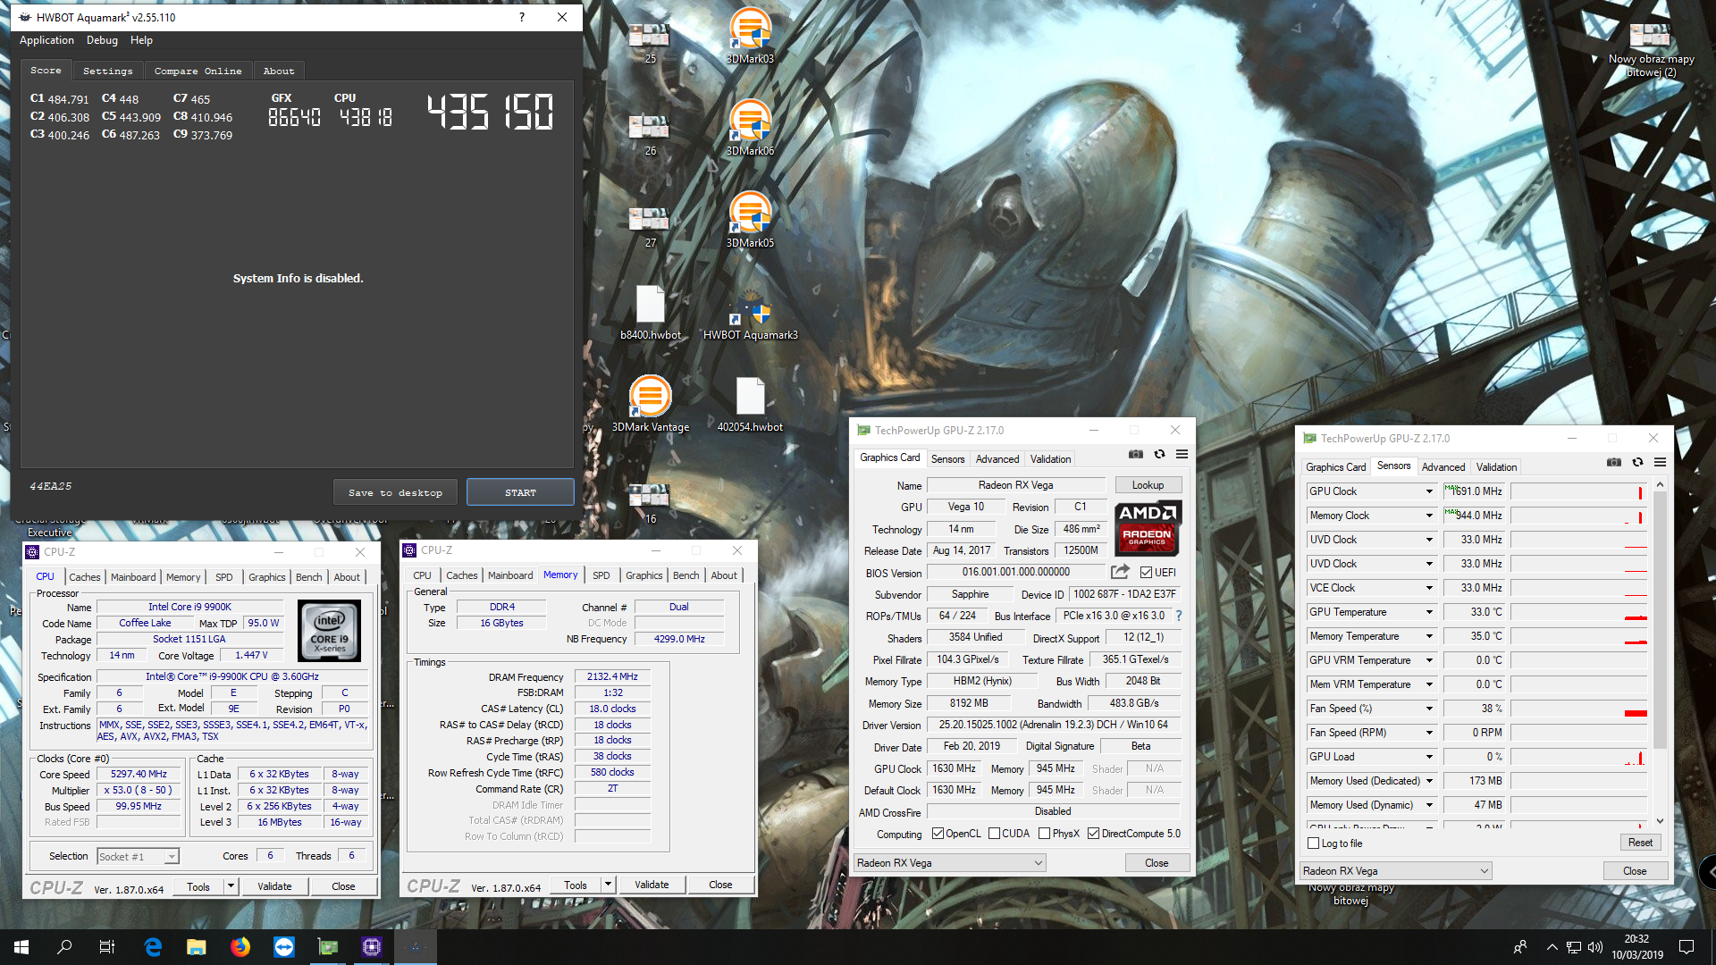Open 3DMark Vantage desktop shortcut
The height and width of the screenshot is (965, 1716).
651,404
